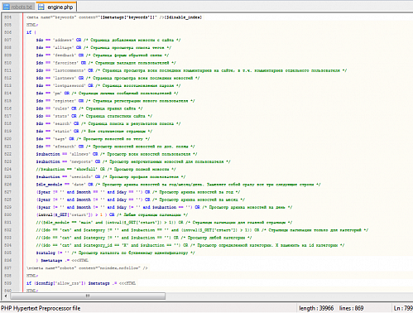Click the 'stats' string on line 817
The height and width of the screenshot is (313, 413).
point(60,116)
